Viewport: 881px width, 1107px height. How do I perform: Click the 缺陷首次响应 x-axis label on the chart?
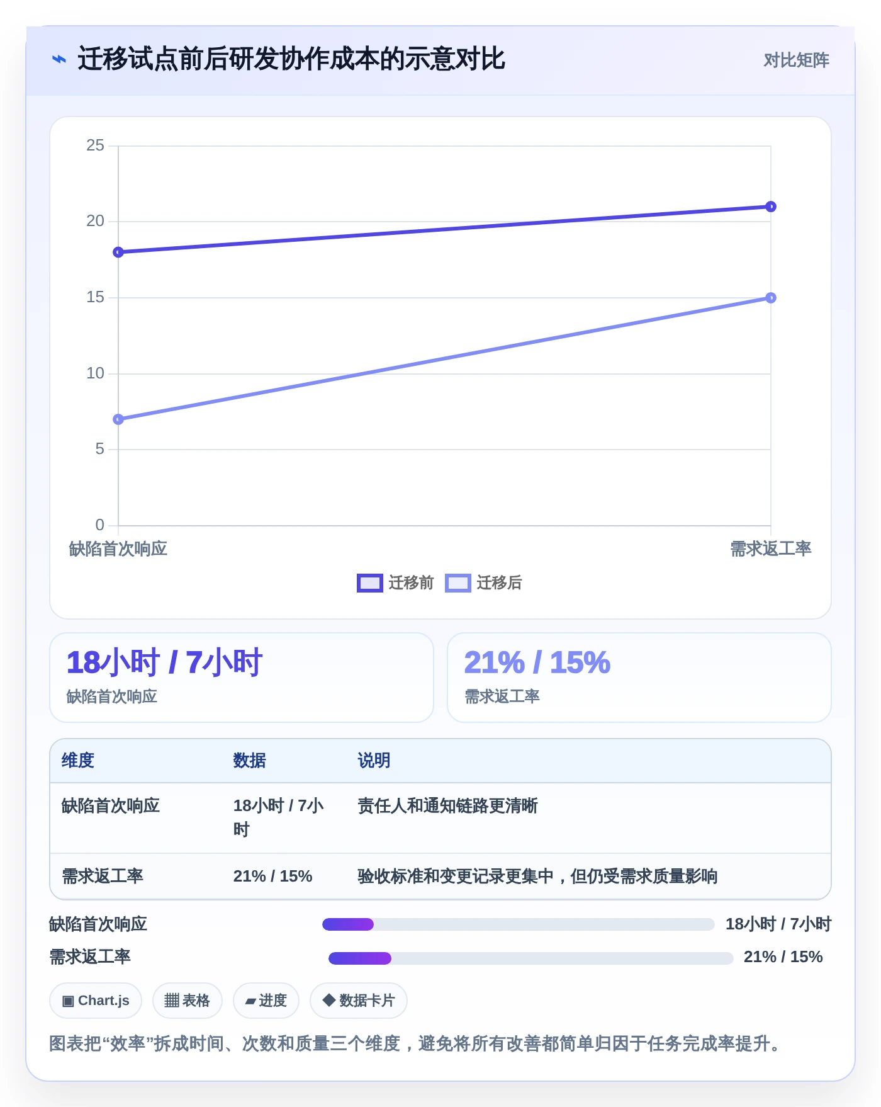point(118,549)
